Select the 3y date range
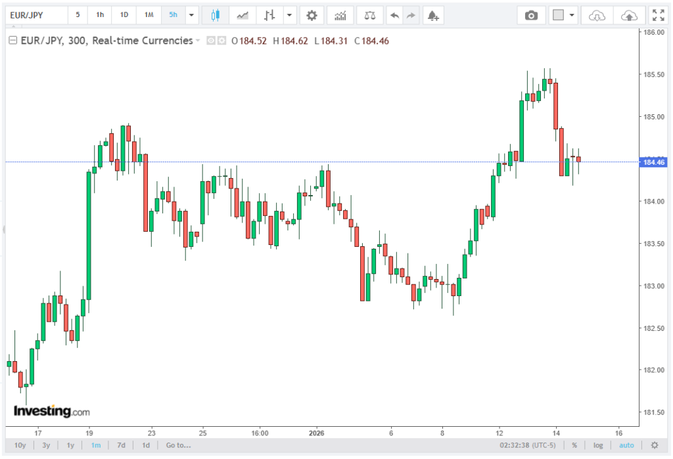This screenshot has width=673, height=459. click(46, 445)
